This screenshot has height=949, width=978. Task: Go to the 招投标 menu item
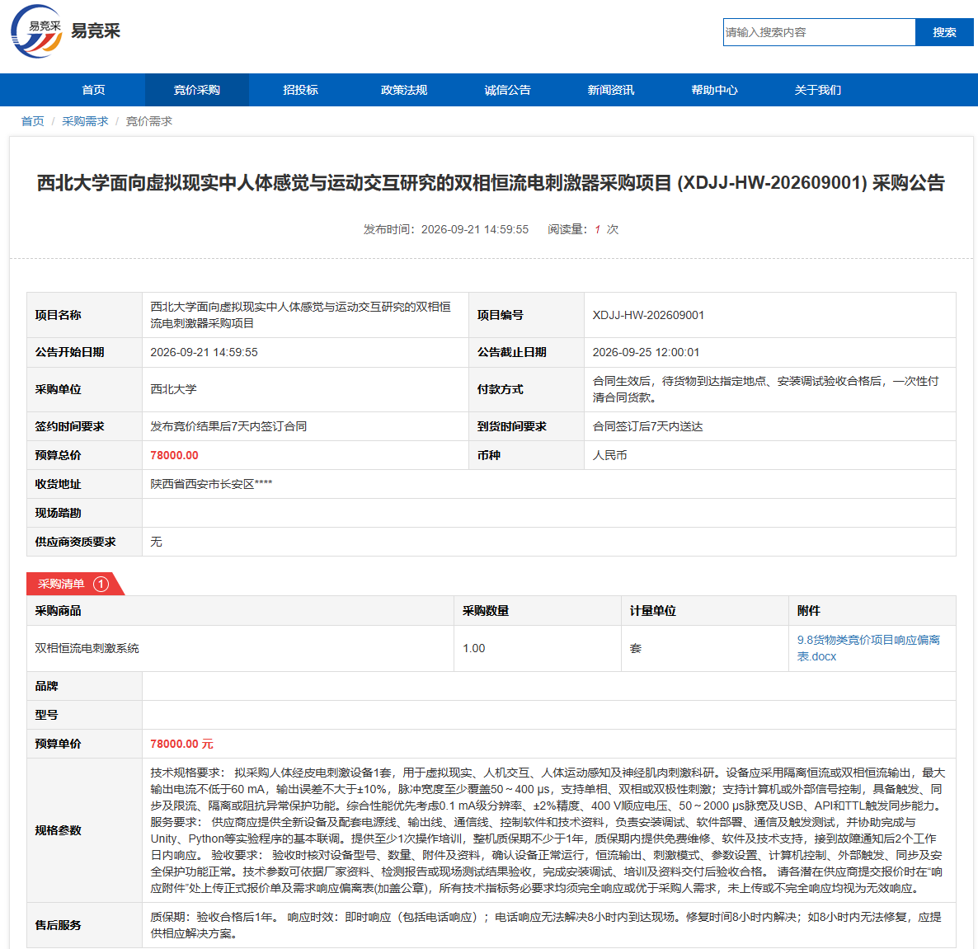[301, 90]
